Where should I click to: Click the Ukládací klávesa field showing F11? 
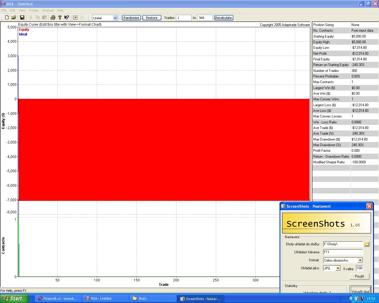pos(343,252)
